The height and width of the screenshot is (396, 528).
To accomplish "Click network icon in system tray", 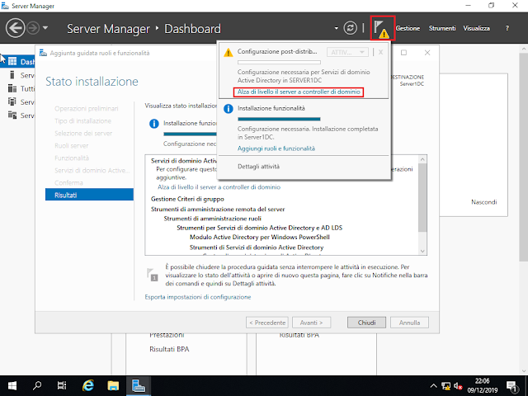I will click(445, 386).
